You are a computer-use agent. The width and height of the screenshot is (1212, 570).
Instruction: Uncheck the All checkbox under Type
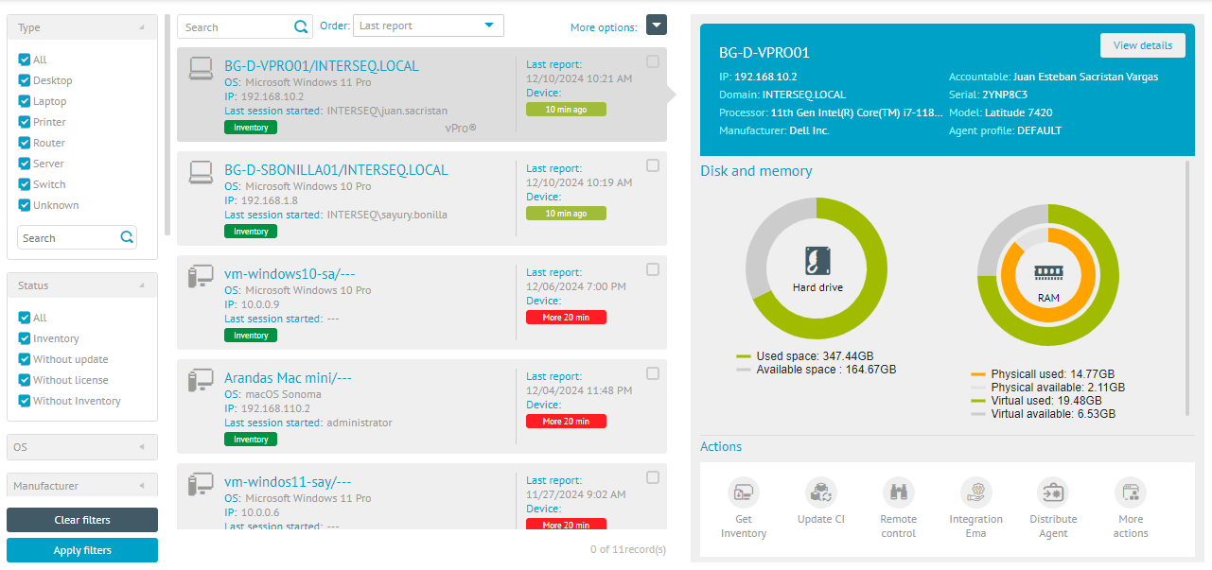pyautogui.click(x=25, y=60)
